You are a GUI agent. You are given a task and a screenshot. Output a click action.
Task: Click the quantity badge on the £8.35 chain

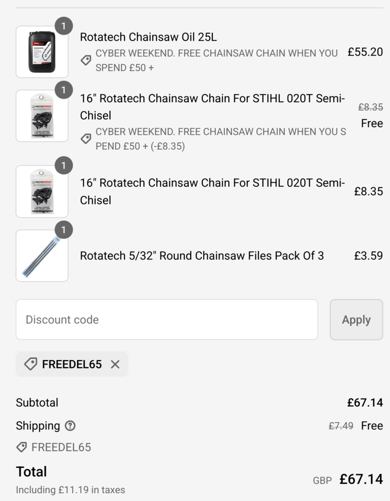(64, 165)
